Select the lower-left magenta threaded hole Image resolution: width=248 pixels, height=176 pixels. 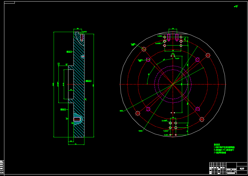pyautogui.click(x=148, y=109)
